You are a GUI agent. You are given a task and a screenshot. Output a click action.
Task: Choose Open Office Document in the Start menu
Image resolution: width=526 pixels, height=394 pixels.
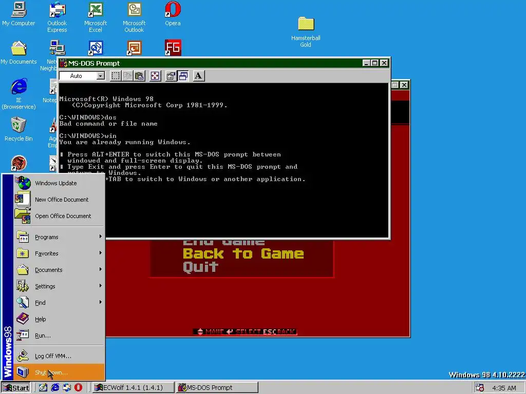pyautogui.click(x=60, y=216)
